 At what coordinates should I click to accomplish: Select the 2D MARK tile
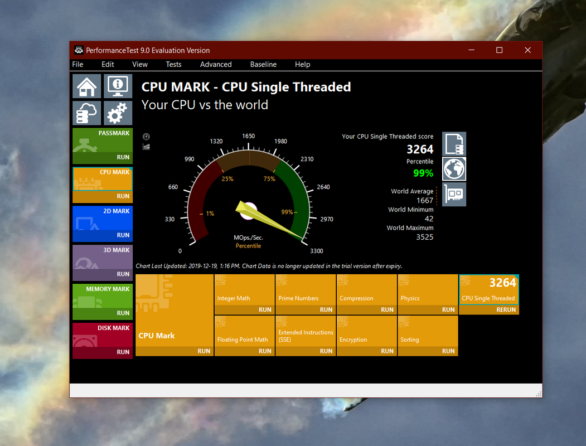pyautogui.click(x=103, y=218)
